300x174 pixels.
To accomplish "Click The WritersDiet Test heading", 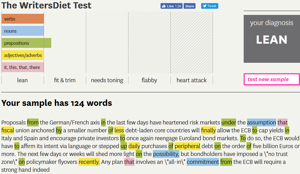I will 46,5.
